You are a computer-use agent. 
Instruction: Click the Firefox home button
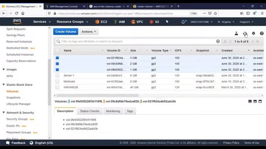pyautogui.click(x=23, y=13)
